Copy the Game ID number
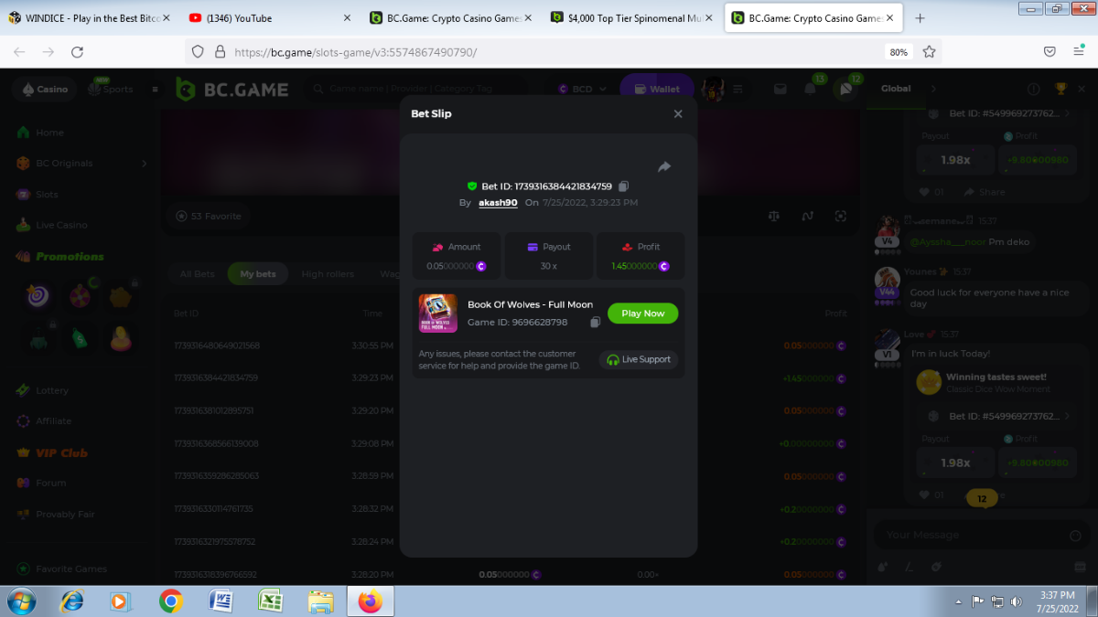This screenshot has width=1098, height=617. [x=595, y=323]
